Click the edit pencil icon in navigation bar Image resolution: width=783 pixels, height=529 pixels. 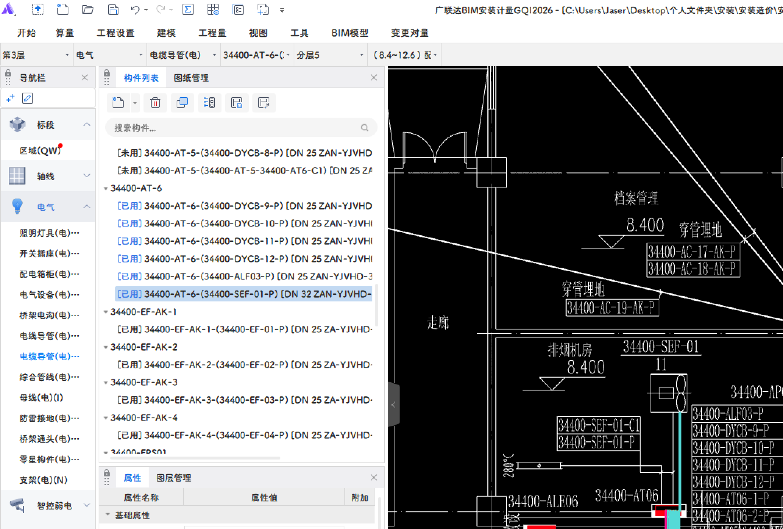coord(28,98)
